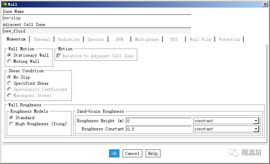This screenshot has width=270, height=164.
Task: Enable High Roughness (Icing) model
Action: tap(11, 124)
